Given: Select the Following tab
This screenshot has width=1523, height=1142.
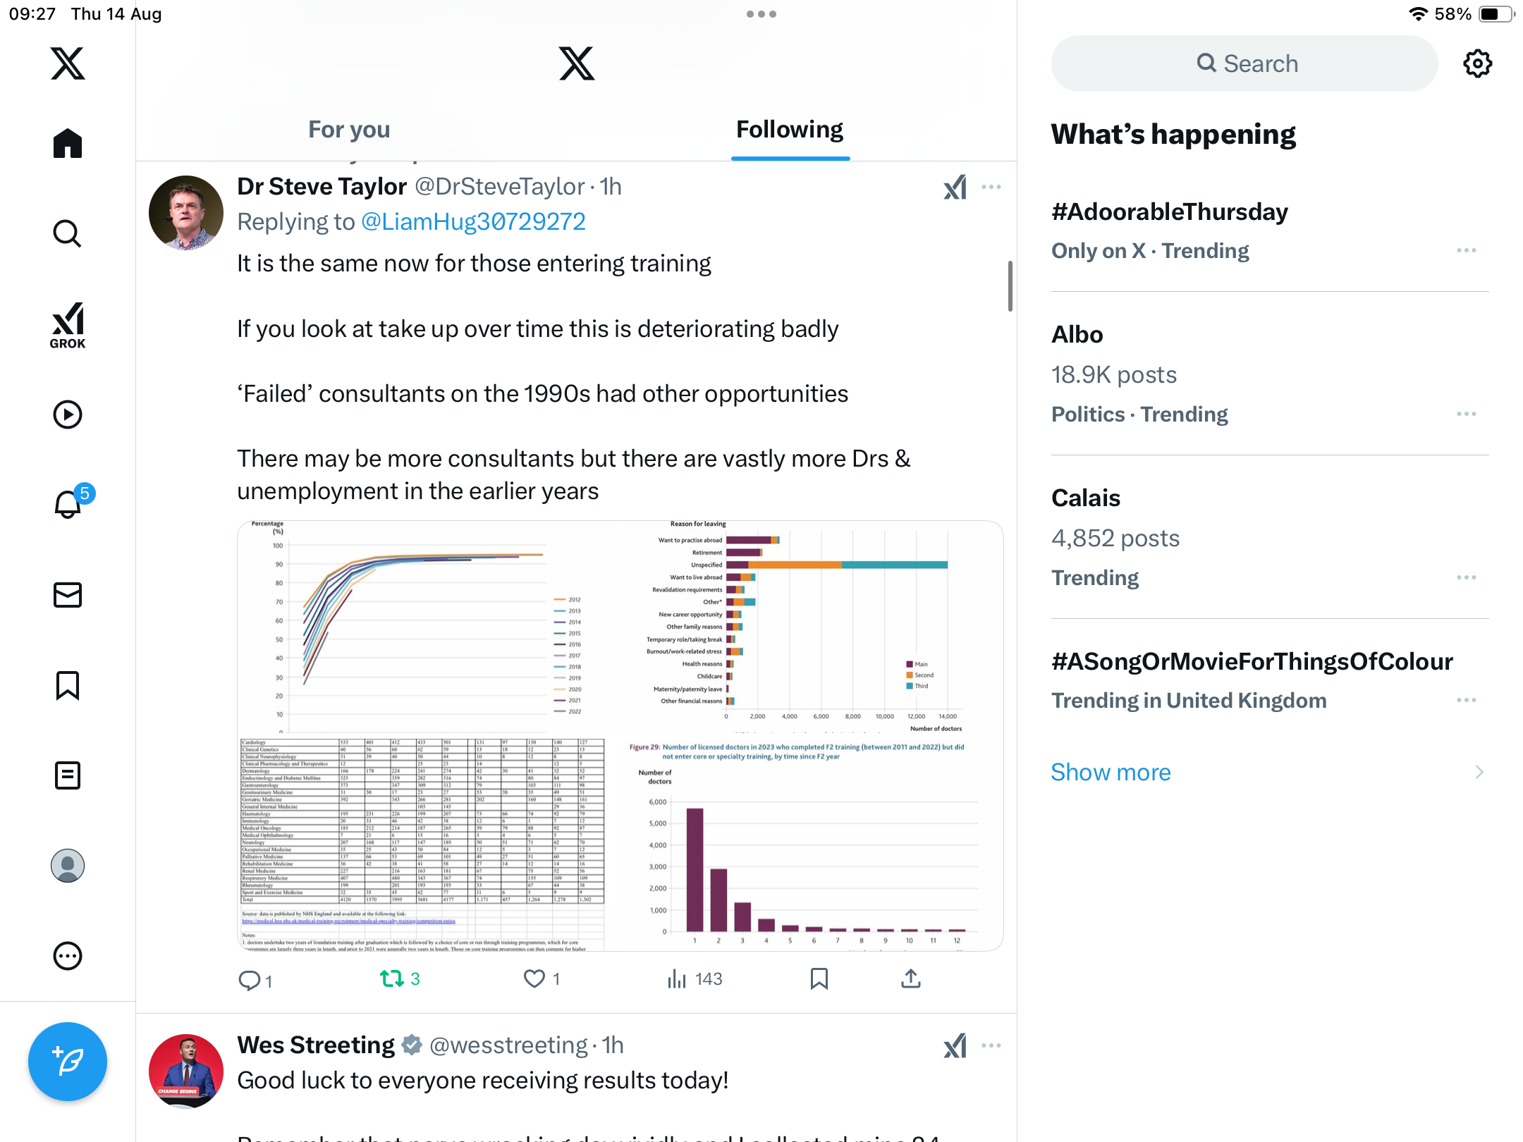Looking at the screenshot, I should 790,130.
